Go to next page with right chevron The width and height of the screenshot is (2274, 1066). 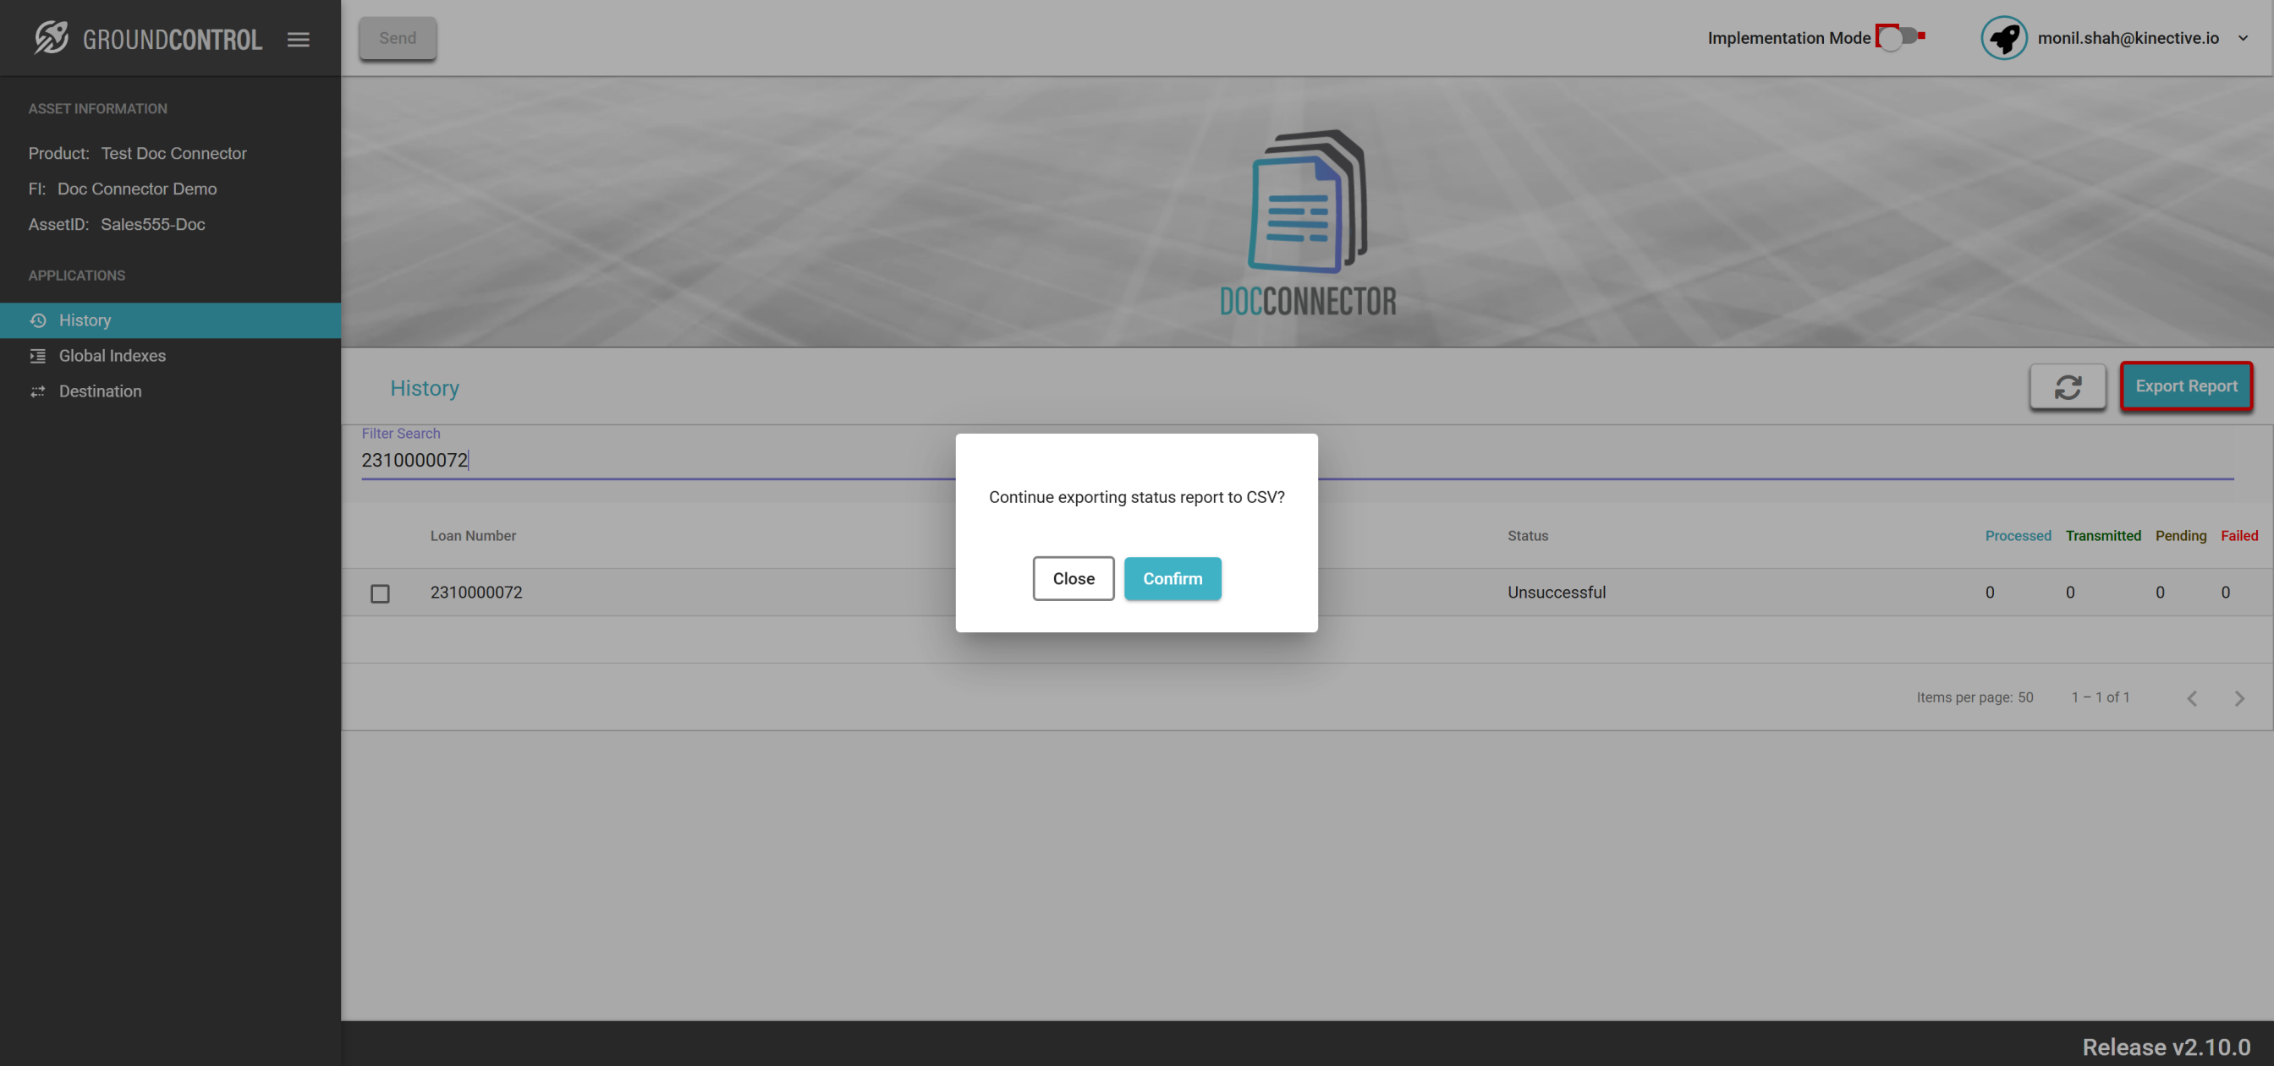pyautogui.click(x=2239, y=698)
